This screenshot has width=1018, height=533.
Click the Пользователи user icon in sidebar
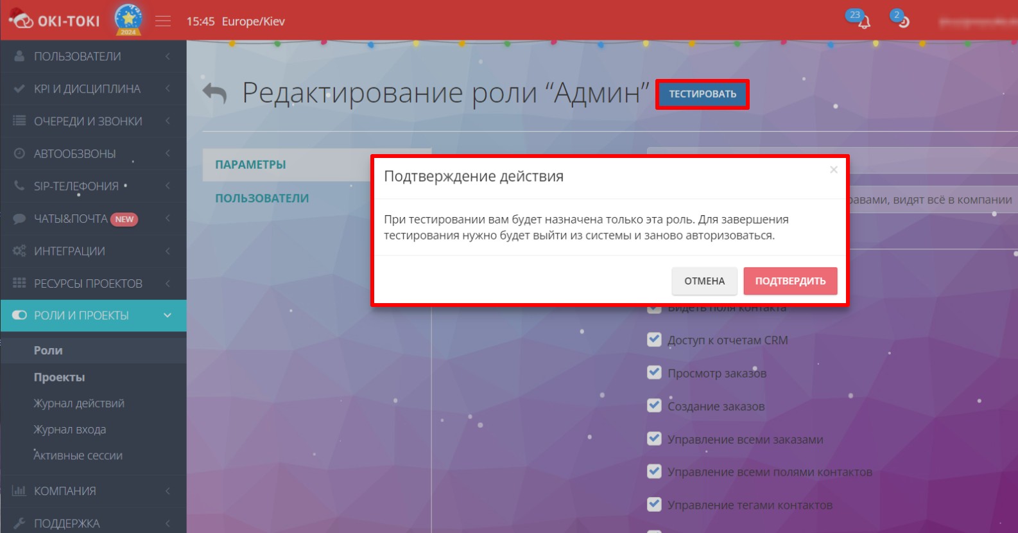(x=19, y=56)
